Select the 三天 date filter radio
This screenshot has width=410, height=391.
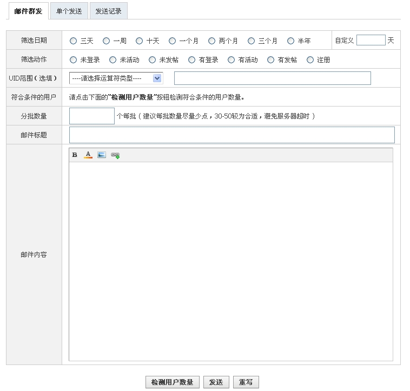[74, 41]
